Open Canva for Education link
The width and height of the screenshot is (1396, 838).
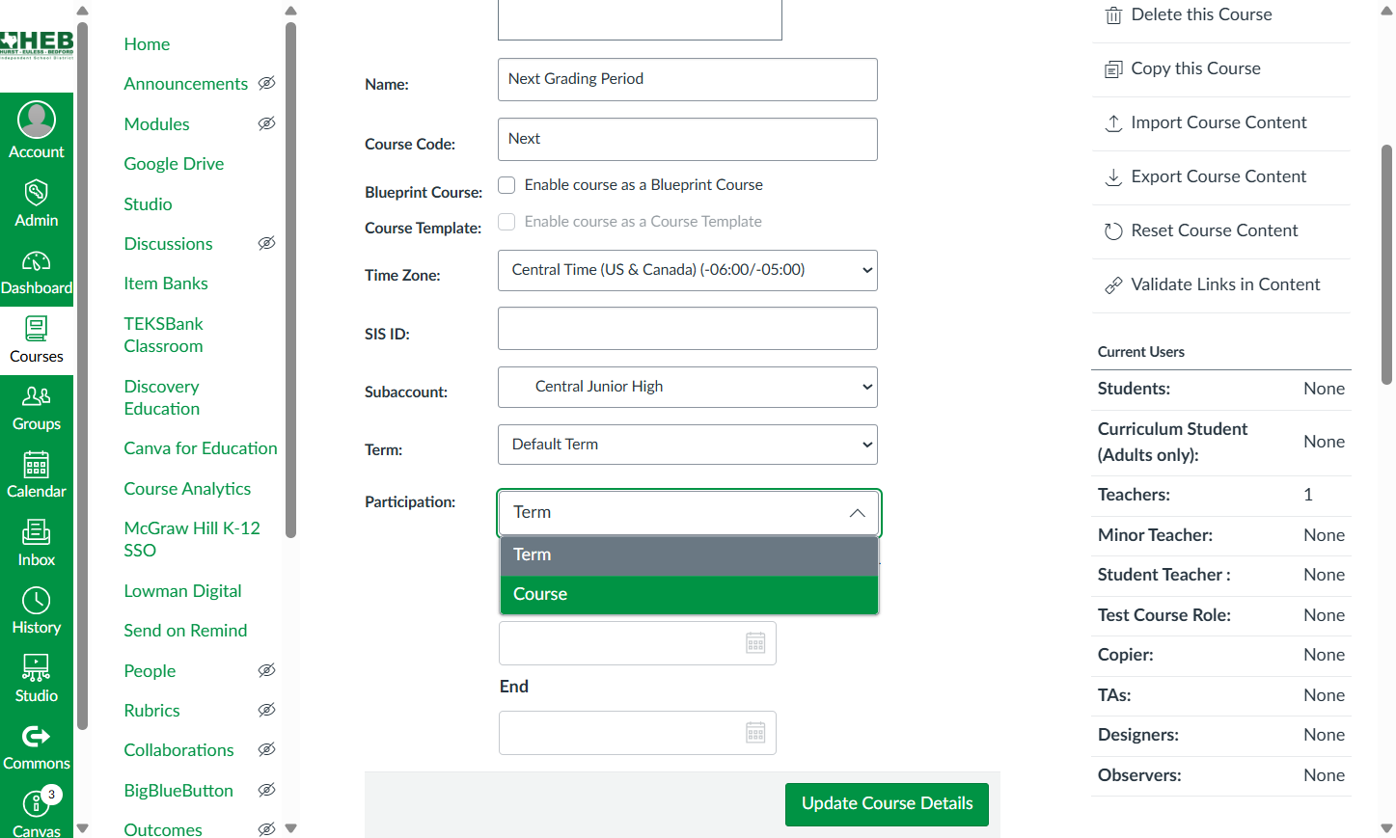pyautogui.click(x=201, y=448)
